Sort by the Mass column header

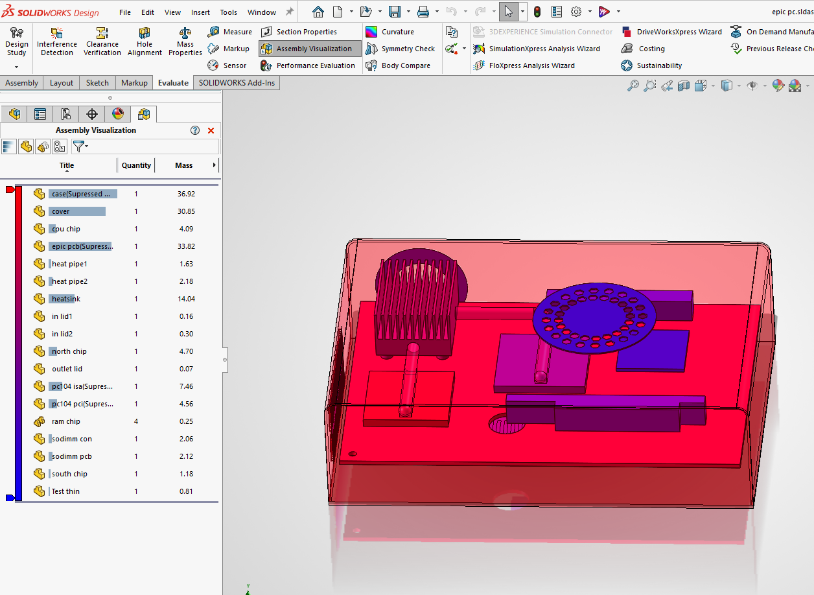(x=184, y=165)
